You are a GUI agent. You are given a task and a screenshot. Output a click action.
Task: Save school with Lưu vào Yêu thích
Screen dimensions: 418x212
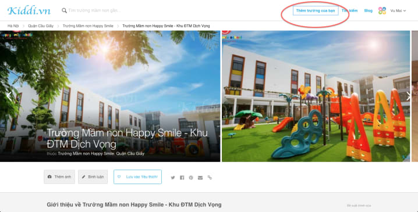[137, 177]
